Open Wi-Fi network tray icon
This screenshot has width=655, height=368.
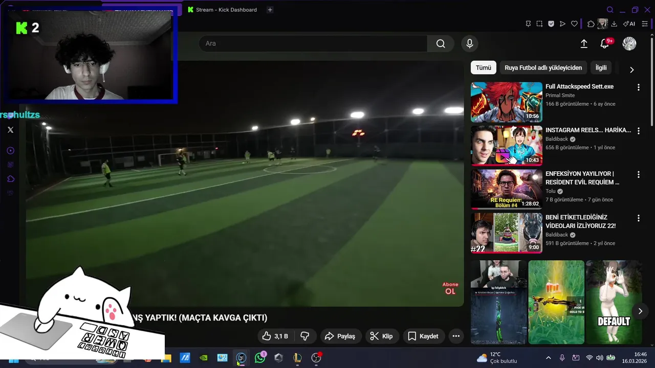click(589, 358)
